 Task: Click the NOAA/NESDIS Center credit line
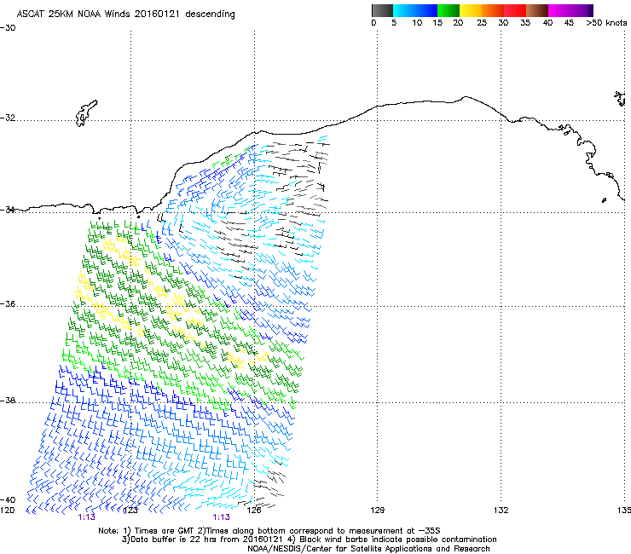tap(368, 549)
